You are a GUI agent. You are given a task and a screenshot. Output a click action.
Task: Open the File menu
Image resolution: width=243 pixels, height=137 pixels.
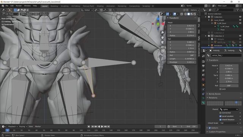pyautogui.click(x=7, y=6)
